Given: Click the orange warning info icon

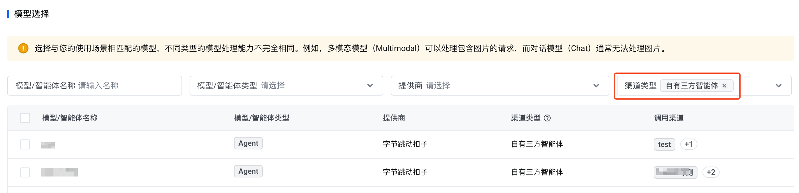Looking at the screenshot, I should pos(23,48).
